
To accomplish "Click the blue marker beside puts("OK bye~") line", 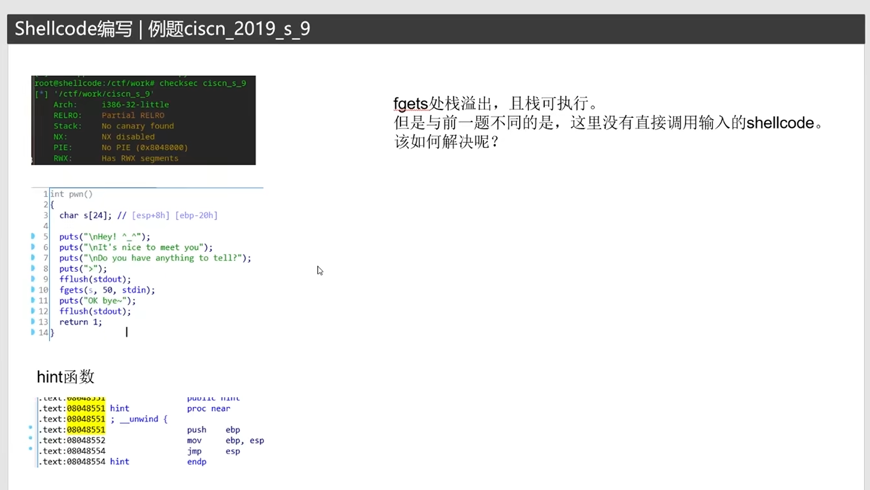I will (34, 300).
